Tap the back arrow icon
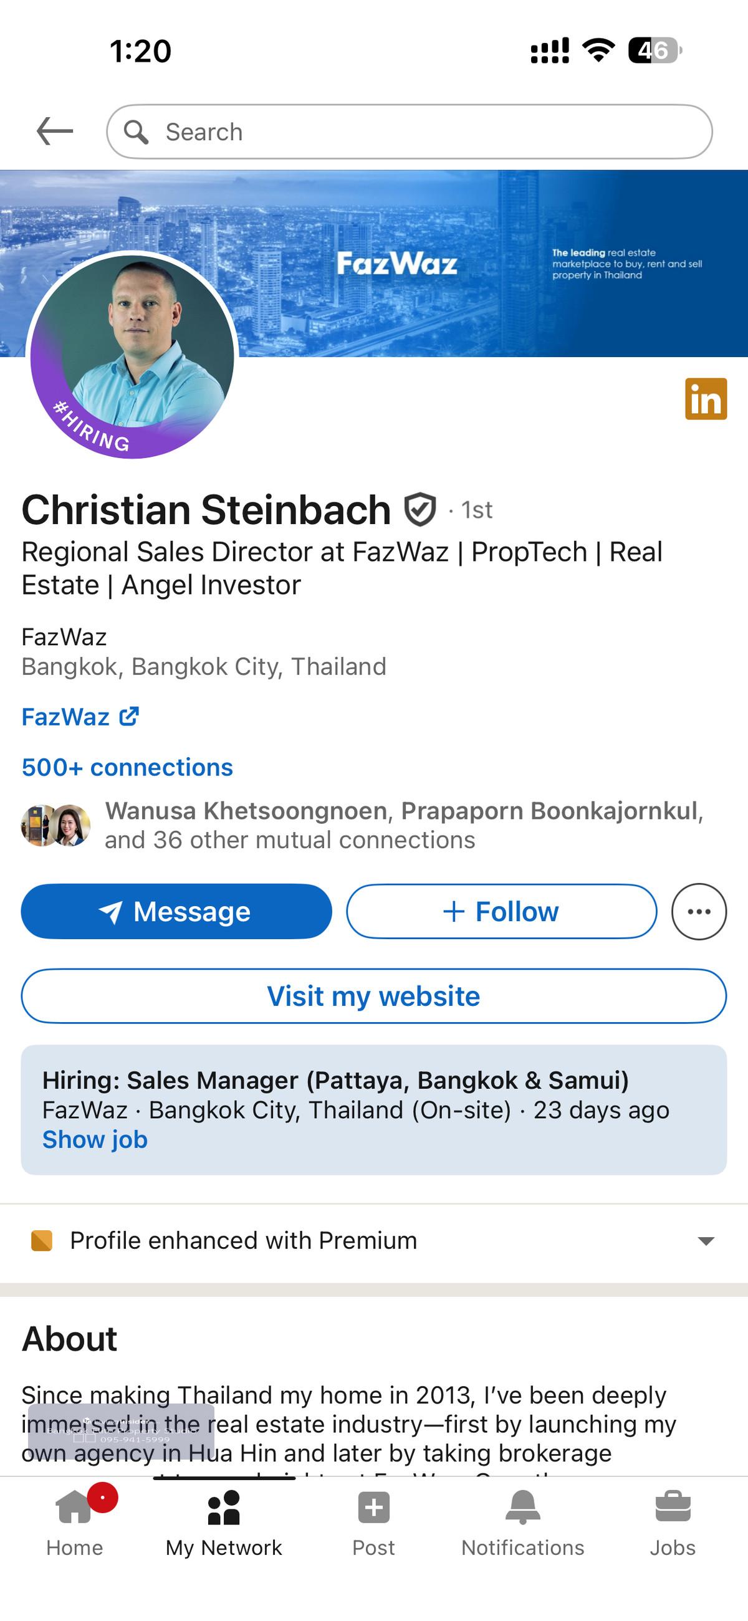 (x=55, y=131)
